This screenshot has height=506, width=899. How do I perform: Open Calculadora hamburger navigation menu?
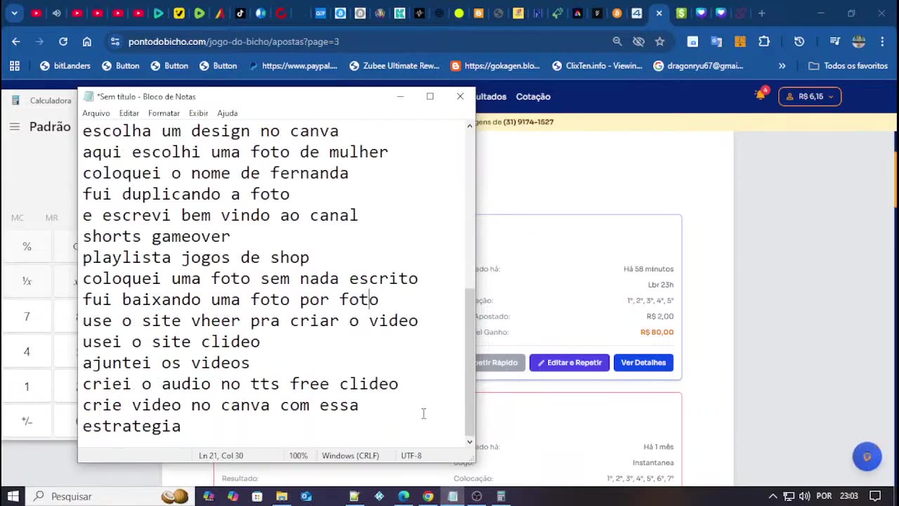click(x=15, y=126)
